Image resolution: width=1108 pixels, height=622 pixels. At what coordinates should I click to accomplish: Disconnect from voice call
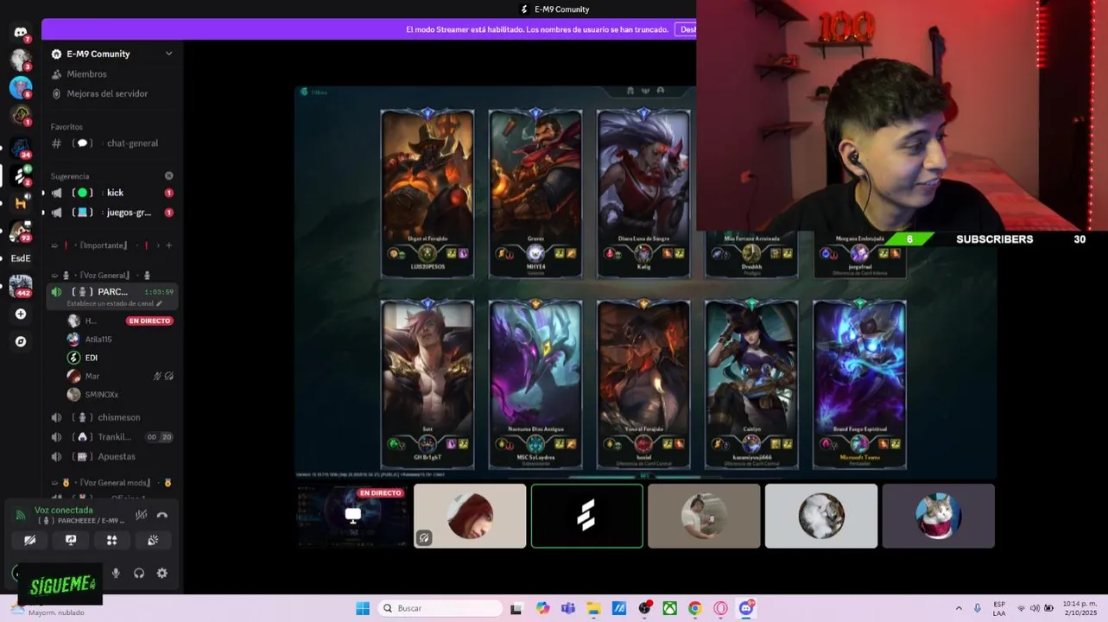point(161,515)
